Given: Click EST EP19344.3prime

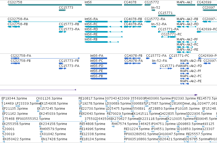Looking at the screenshot, I should tap(2, 101).
